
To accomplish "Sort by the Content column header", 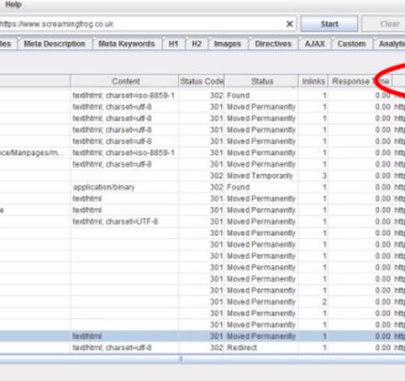I will coord(125,81).
